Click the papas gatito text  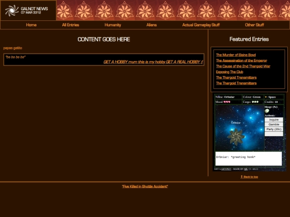pyautogui.click(x=12, y=48)
